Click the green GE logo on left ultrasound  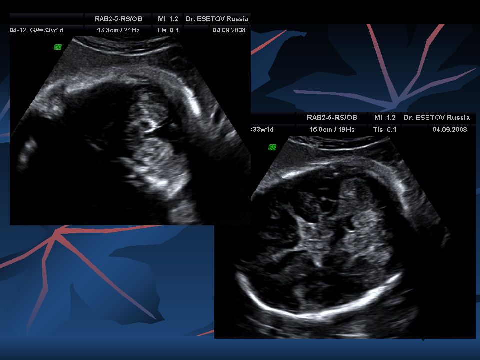coord(58,47)
